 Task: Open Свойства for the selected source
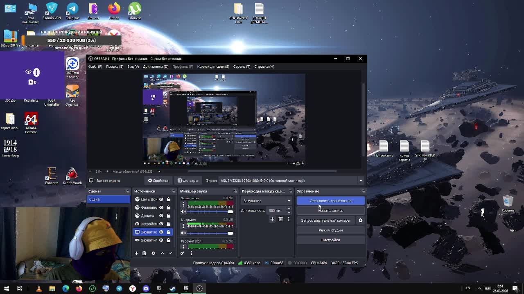(x=158, y=180)
